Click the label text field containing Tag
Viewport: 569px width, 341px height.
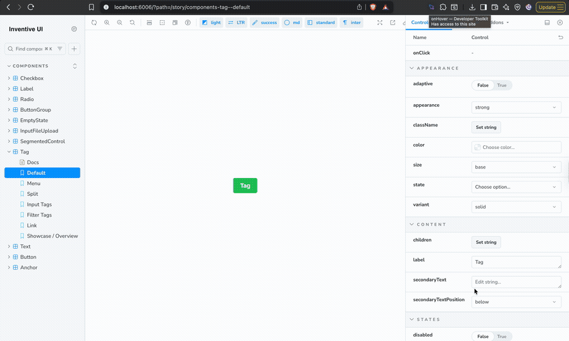point(516,262)
